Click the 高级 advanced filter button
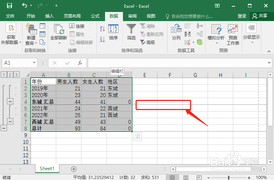The width and height of the screenshot is (274, 180). [x=148, y=42]
